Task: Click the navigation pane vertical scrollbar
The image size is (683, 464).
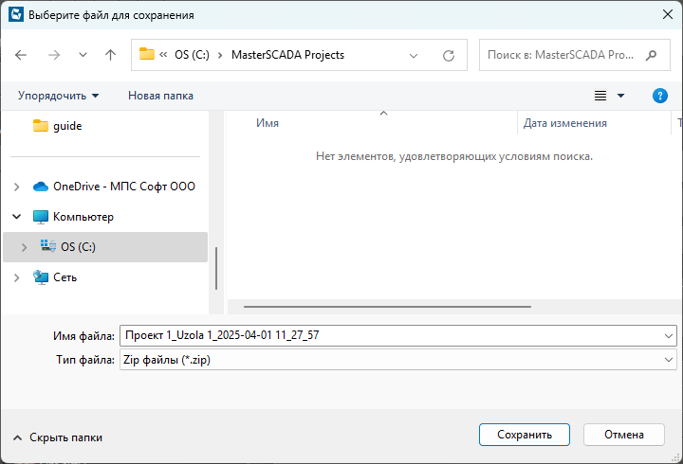Action: click(216, 268)
